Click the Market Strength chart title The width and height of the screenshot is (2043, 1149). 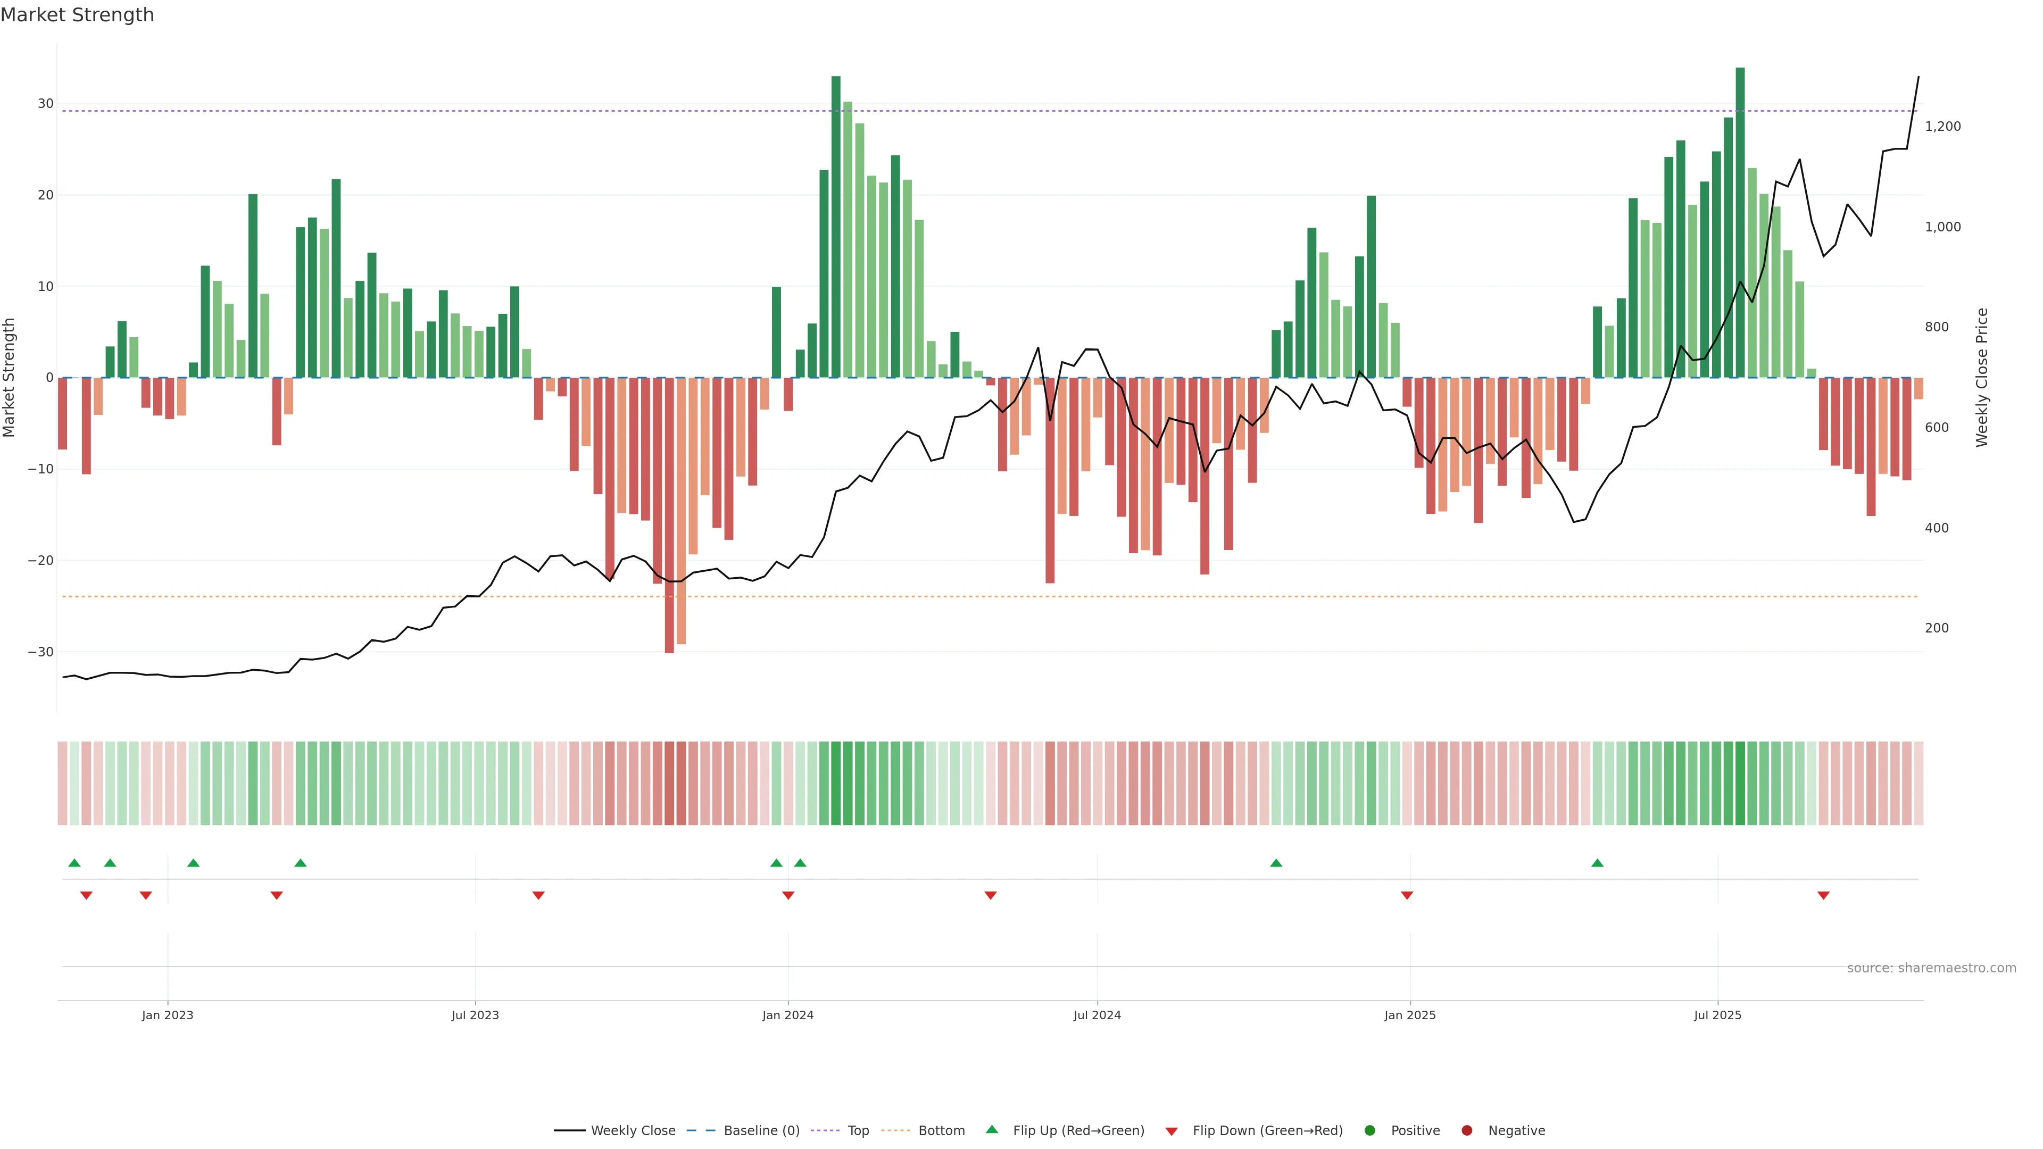pos(78,15)
